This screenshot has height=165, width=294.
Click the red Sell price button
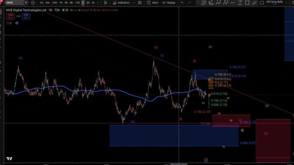pyautogui.click(x=10, y=16)
